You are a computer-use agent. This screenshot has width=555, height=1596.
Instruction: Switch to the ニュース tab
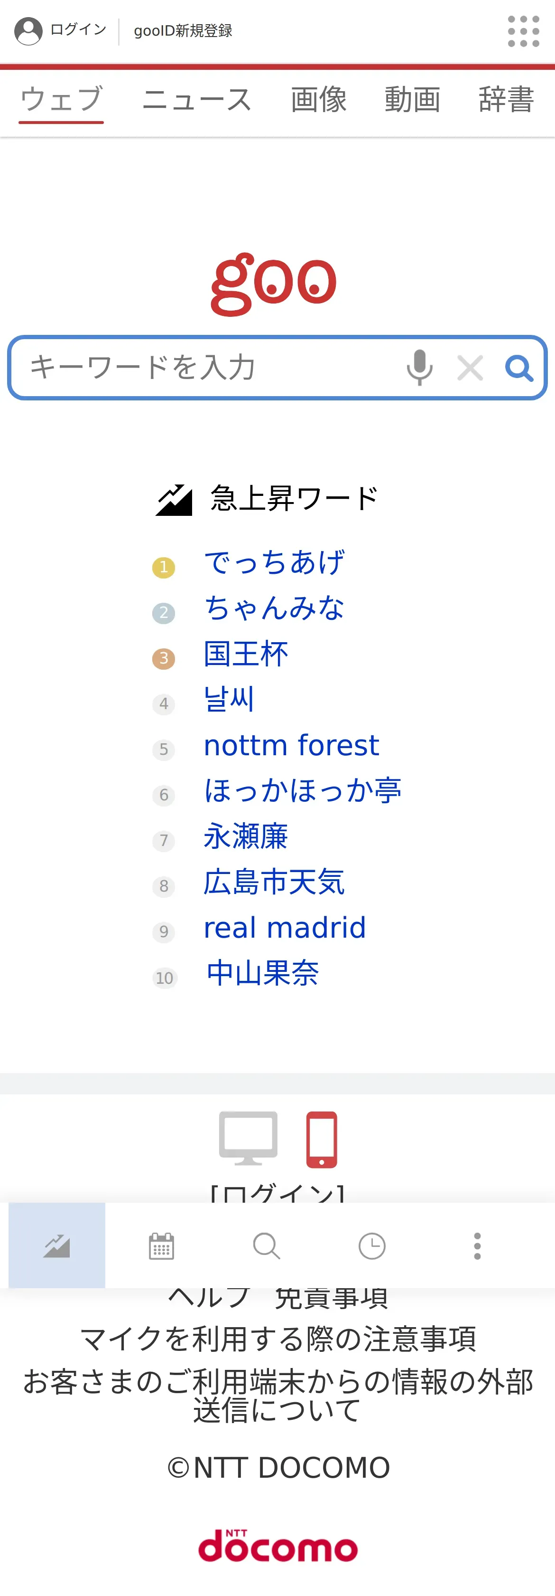tap(197, 100)
